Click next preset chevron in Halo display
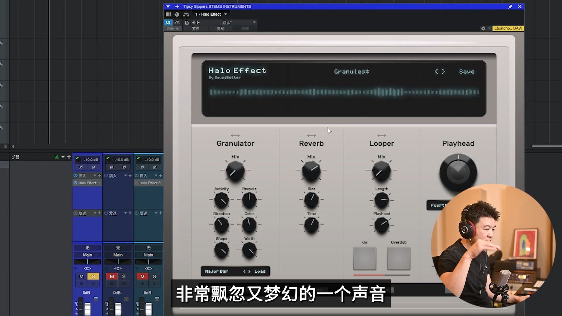 tap(443, 71)
